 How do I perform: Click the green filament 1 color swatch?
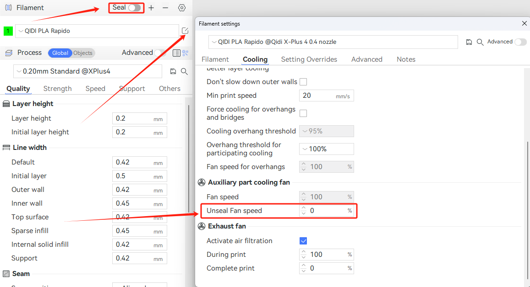click(x=8, y=31)
